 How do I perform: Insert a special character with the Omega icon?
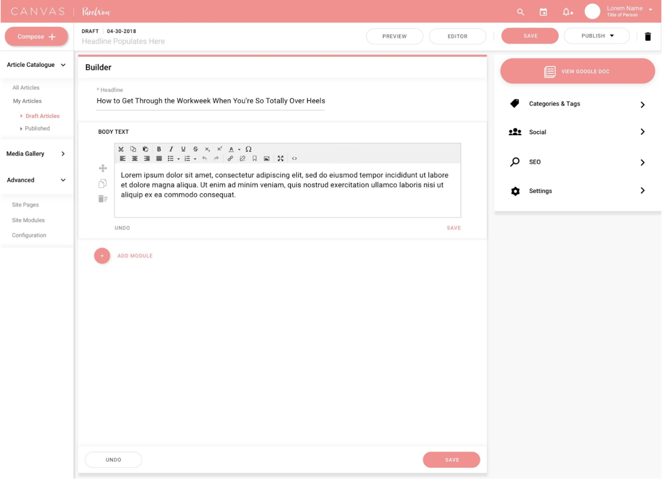(248, 149)
